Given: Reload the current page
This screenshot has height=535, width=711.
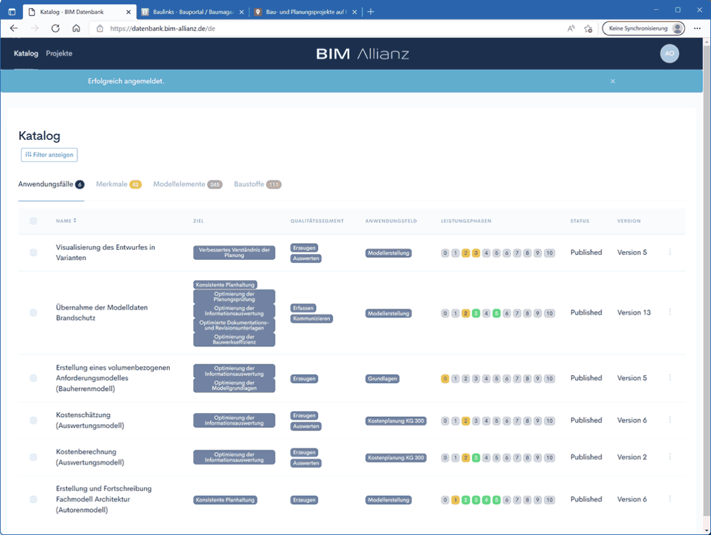Looking at the screenshot, I should (55, 28).
